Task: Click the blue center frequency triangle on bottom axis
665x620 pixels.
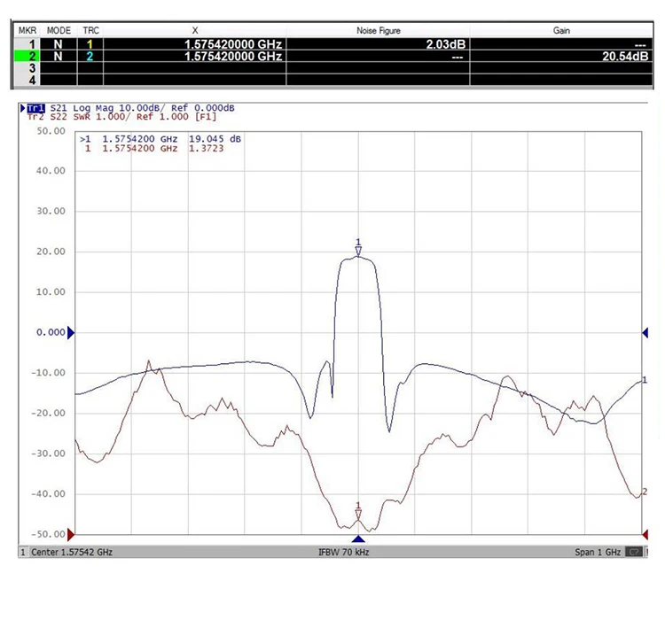Action: pos(358,539)
